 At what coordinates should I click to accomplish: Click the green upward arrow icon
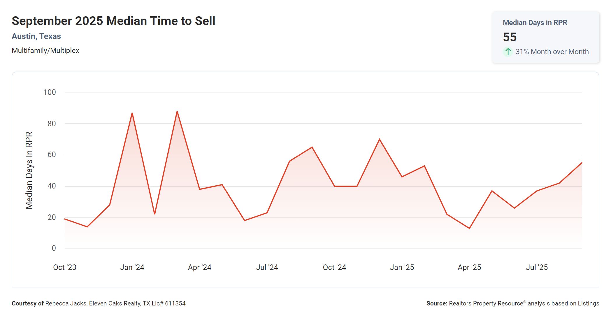(508, 52)
